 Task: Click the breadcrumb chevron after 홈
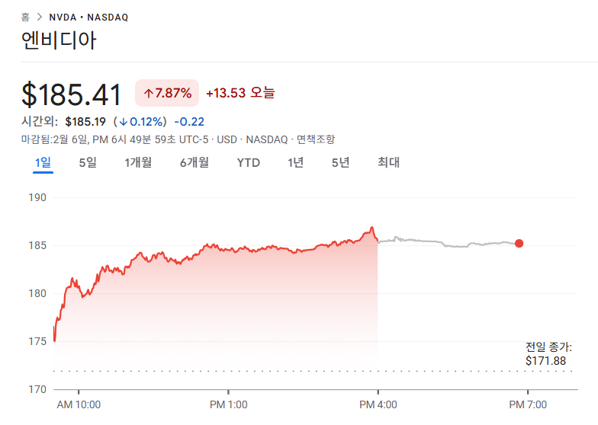point(38,17)
